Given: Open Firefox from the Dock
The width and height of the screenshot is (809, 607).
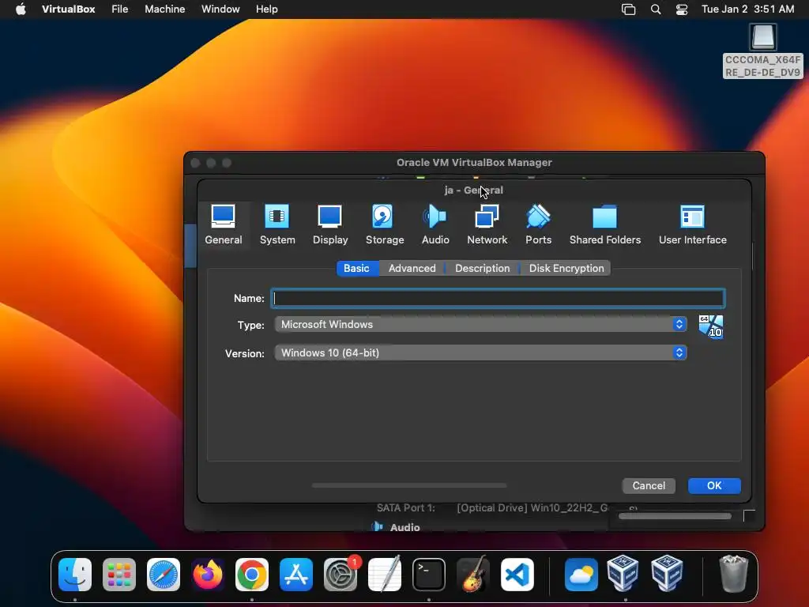Looking at the screenshot, I should pyautogui.click(x=208, y=575).
